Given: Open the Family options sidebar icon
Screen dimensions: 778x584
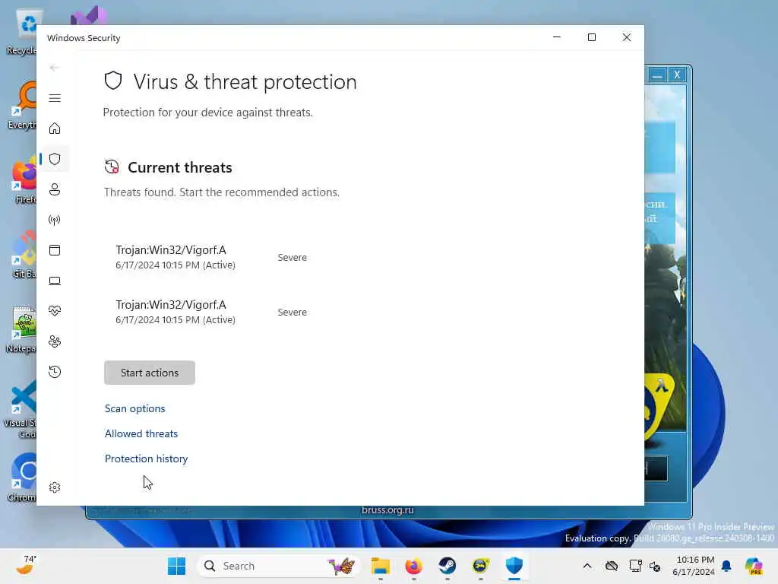Looking at the screenshot, I should pyautogui.click(x=55, y=341).
